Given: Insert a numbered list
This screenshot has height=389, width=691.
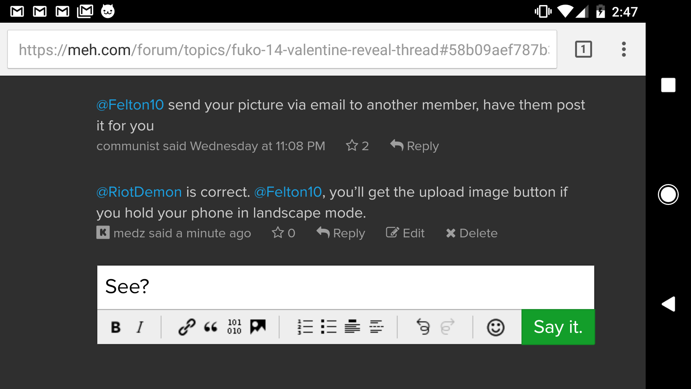Looking at the screenshot, I should pos(305,327).
